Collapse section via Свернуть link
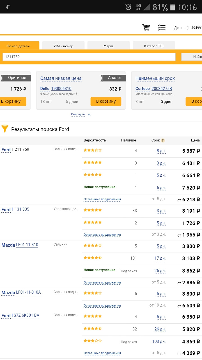Image resolution: width=202 pixels, height=360 pixels. (78, 114)
